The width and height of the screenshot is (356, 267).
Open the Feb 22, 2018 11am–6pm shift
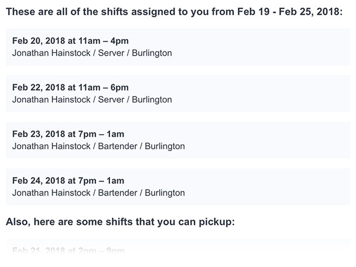click(178, 94)
